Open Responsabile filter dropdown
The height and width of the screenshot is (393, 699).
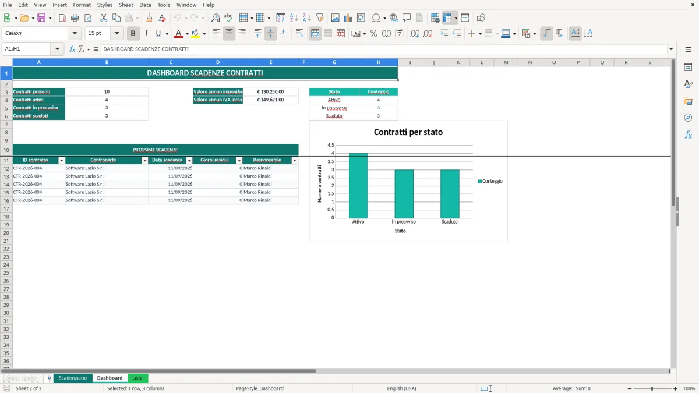click(x=295, y=160)
